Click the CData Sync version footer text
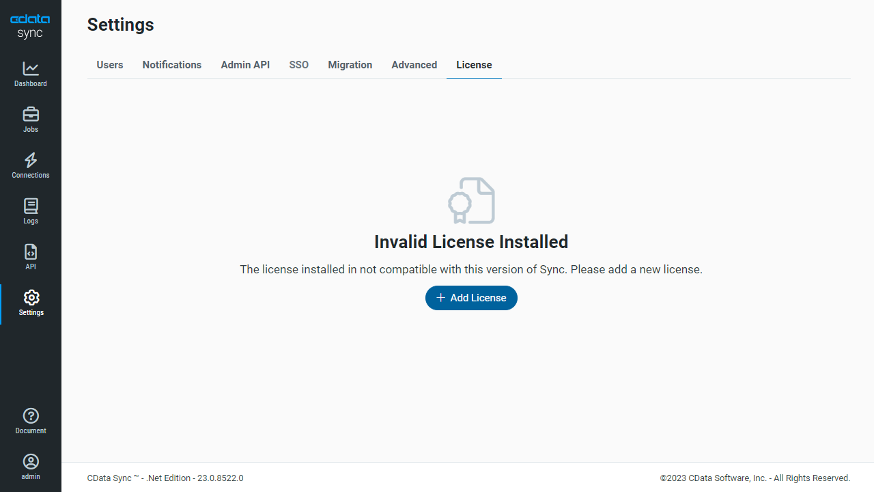 (165, 478)
